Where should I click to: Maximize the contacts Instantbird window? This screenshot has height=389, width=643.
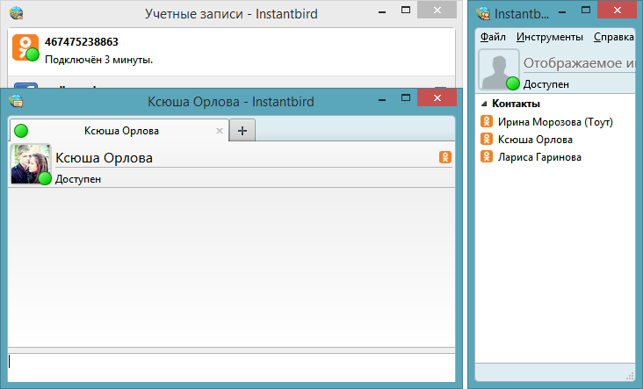click(586, 10)
